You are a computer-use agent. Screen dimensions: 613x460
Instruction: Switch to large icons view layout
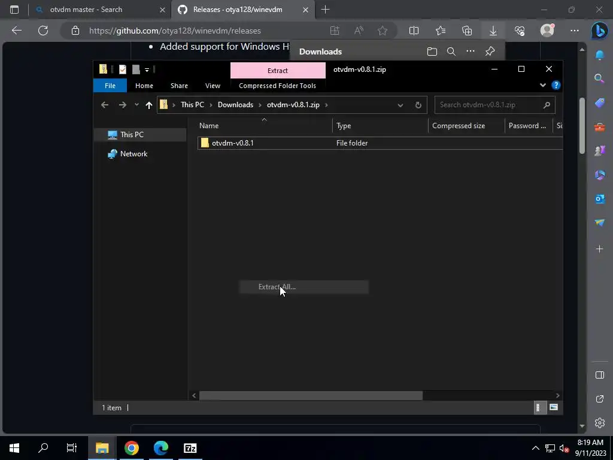(554, 407)
